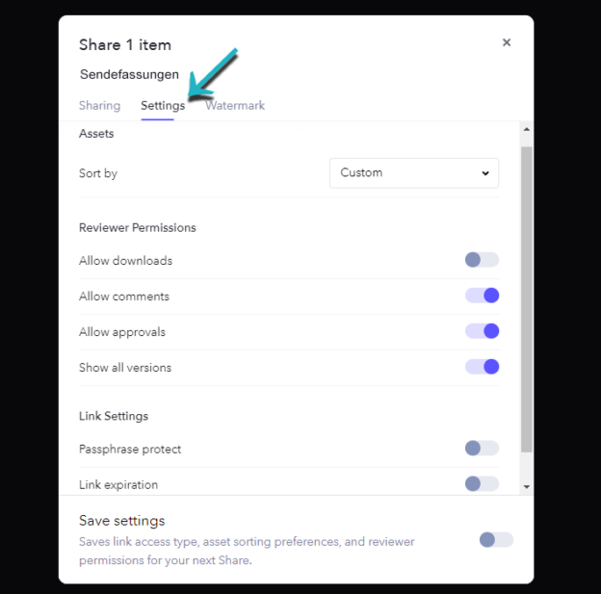Click the scrollbar up arrow
Viewport: 601px width, 594px height.
(x=526, y=129)
